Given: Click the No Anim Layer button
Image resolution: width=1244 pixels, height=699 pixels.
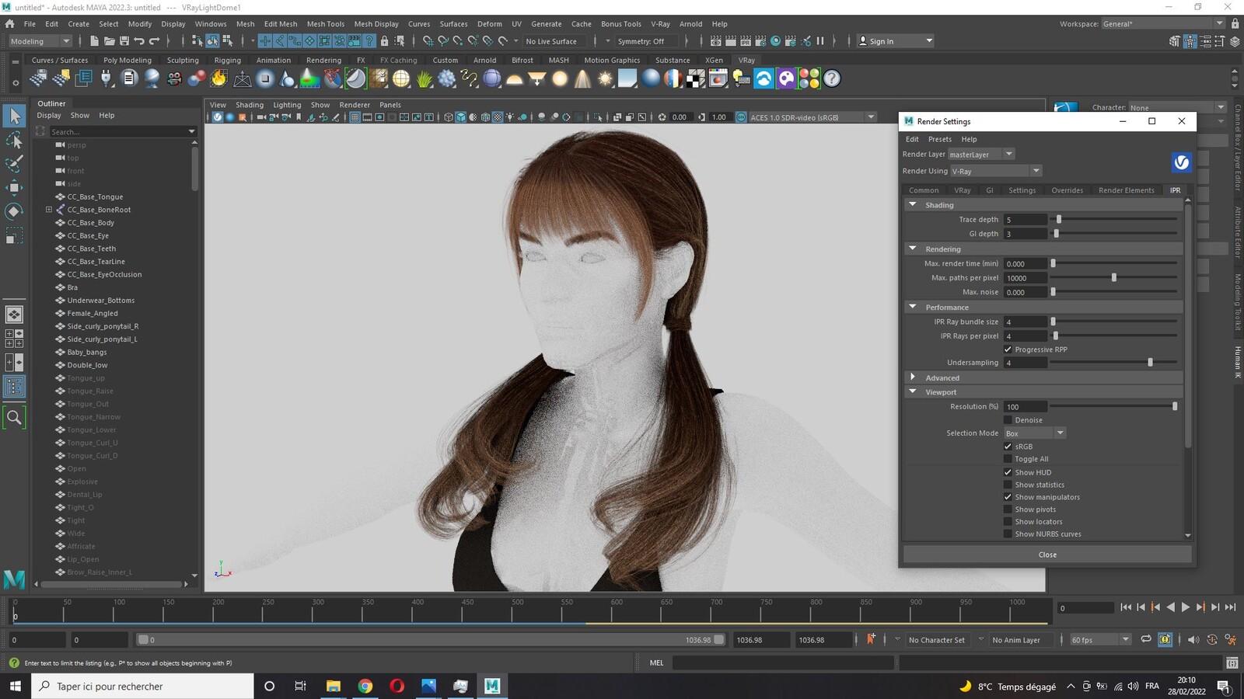Looking at the screenshot, I should 1015,640.
